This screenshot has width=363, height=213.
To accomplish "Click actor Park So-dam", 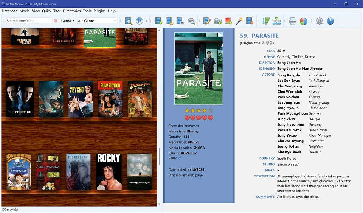I will (288, 97).
